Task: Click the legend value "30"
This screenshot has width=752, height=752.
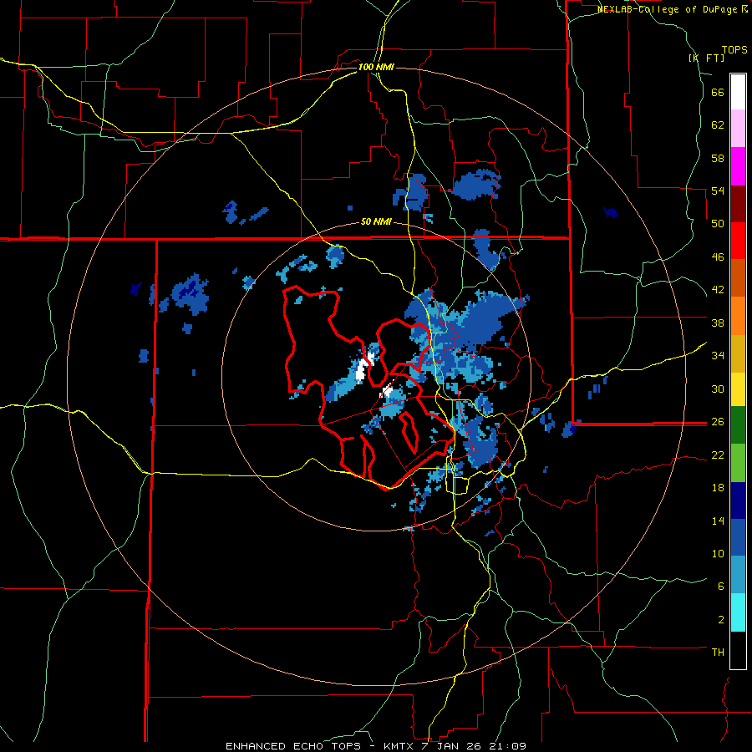Action: coord(718,389)
